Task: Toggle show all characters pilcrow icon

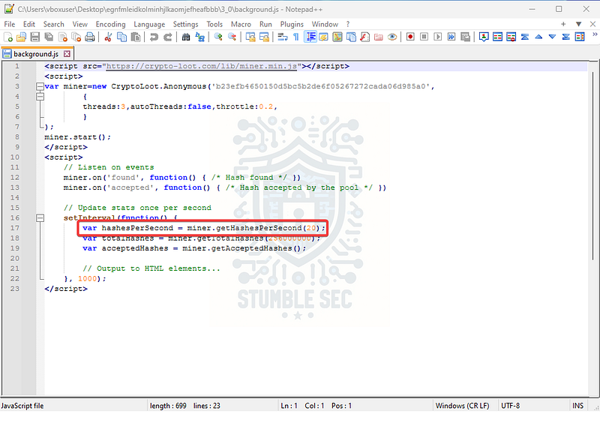Action: (x=295, y=37)
